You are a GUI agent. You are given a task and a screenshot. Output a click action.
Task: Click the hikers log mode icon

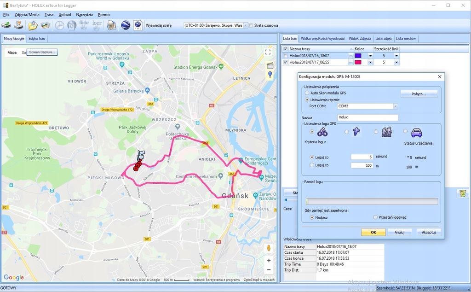pyautogui.click(x=387, y=132)
